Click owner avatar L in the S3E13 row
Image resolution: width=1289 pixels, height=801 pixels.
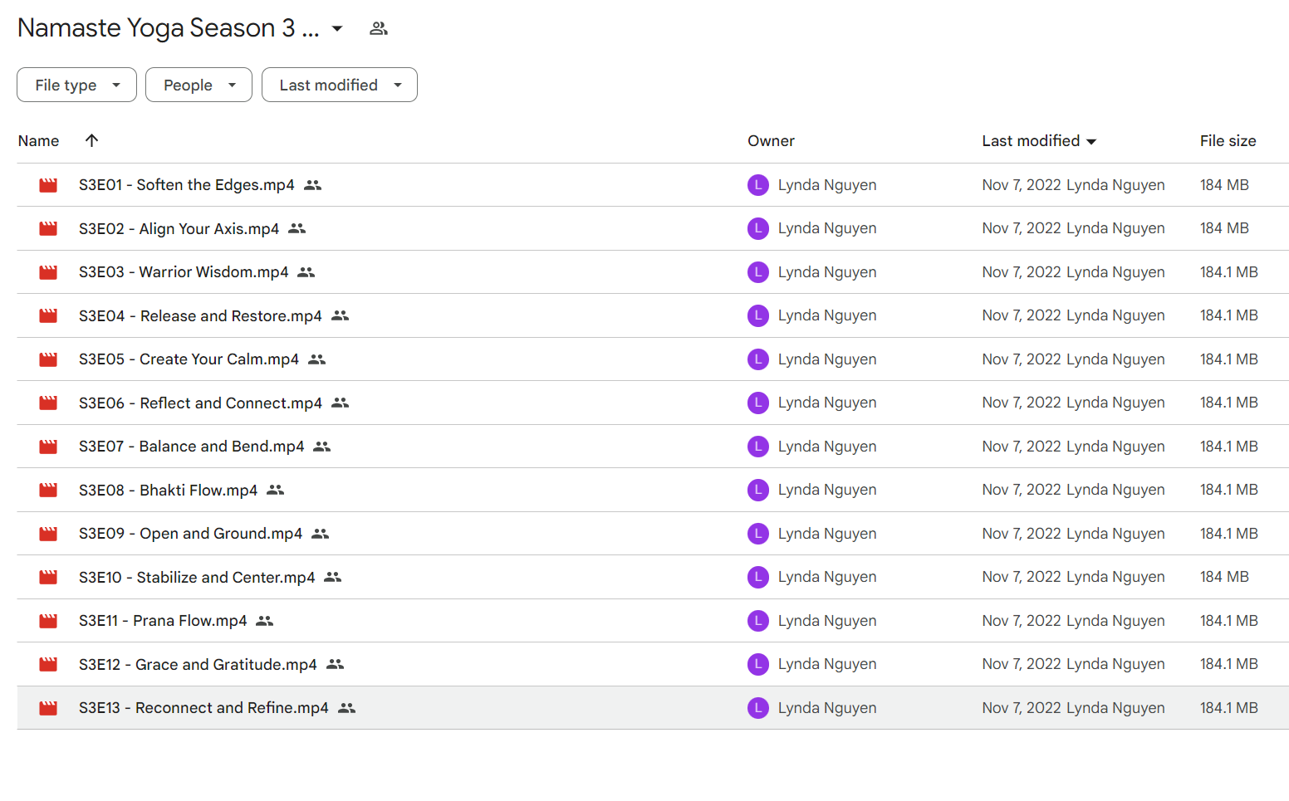(758, 708)
